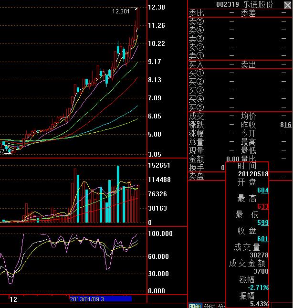Viewport: 293px width, 308px height.
Task: Click the 20120518 date in info box
Action: coord(253,174)
